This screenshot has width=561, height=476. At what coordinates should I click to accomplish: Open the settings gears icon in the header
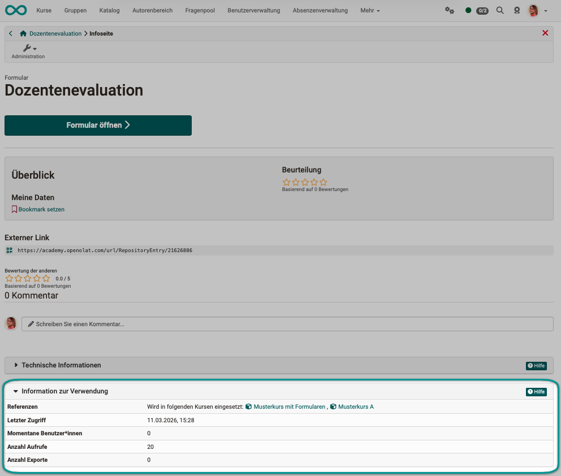pyautogui.click(x=450, y=10)
